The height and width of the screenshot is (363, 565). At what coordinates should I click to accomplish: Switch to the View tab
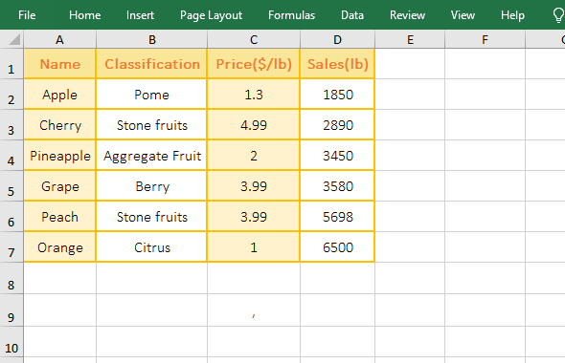point(463,15)
